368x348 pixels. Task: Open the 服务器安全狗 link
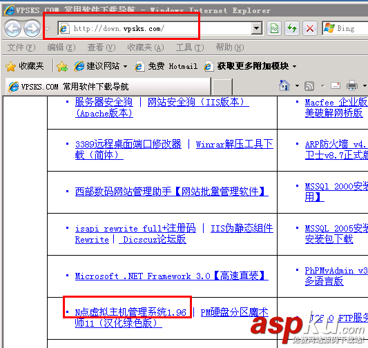click(x=104, y=103)
